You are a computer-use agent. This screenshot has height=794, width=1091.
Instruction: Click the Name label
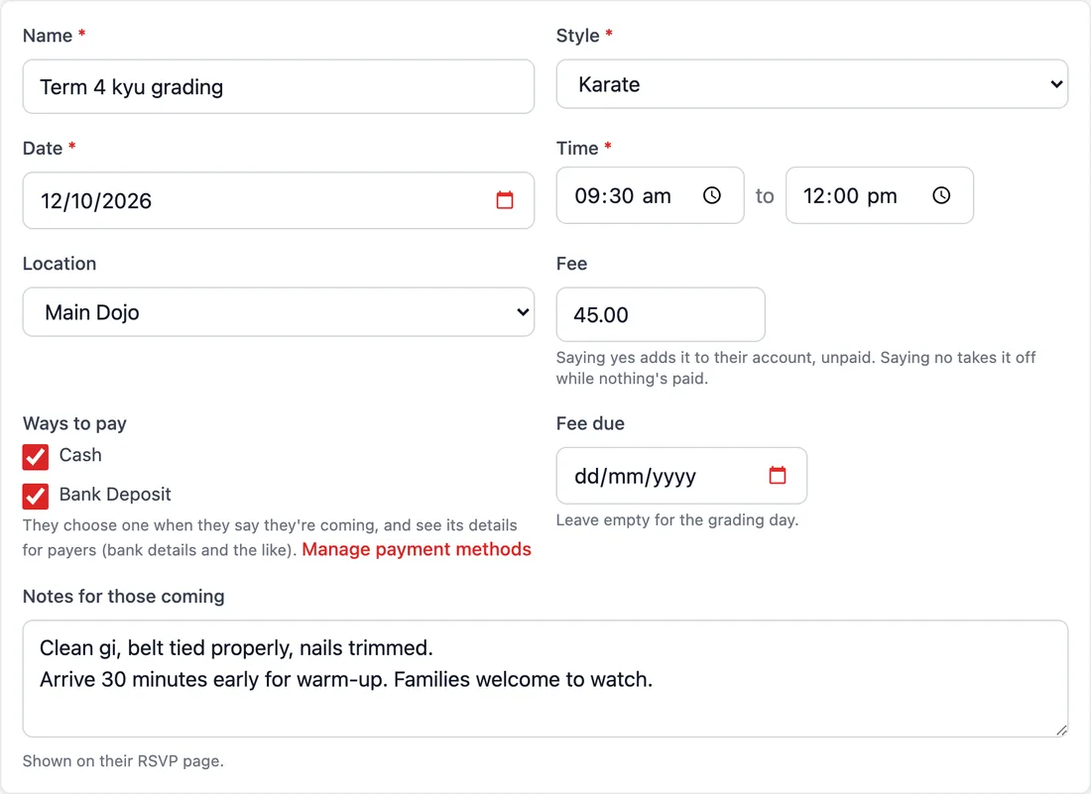point(48,36)
